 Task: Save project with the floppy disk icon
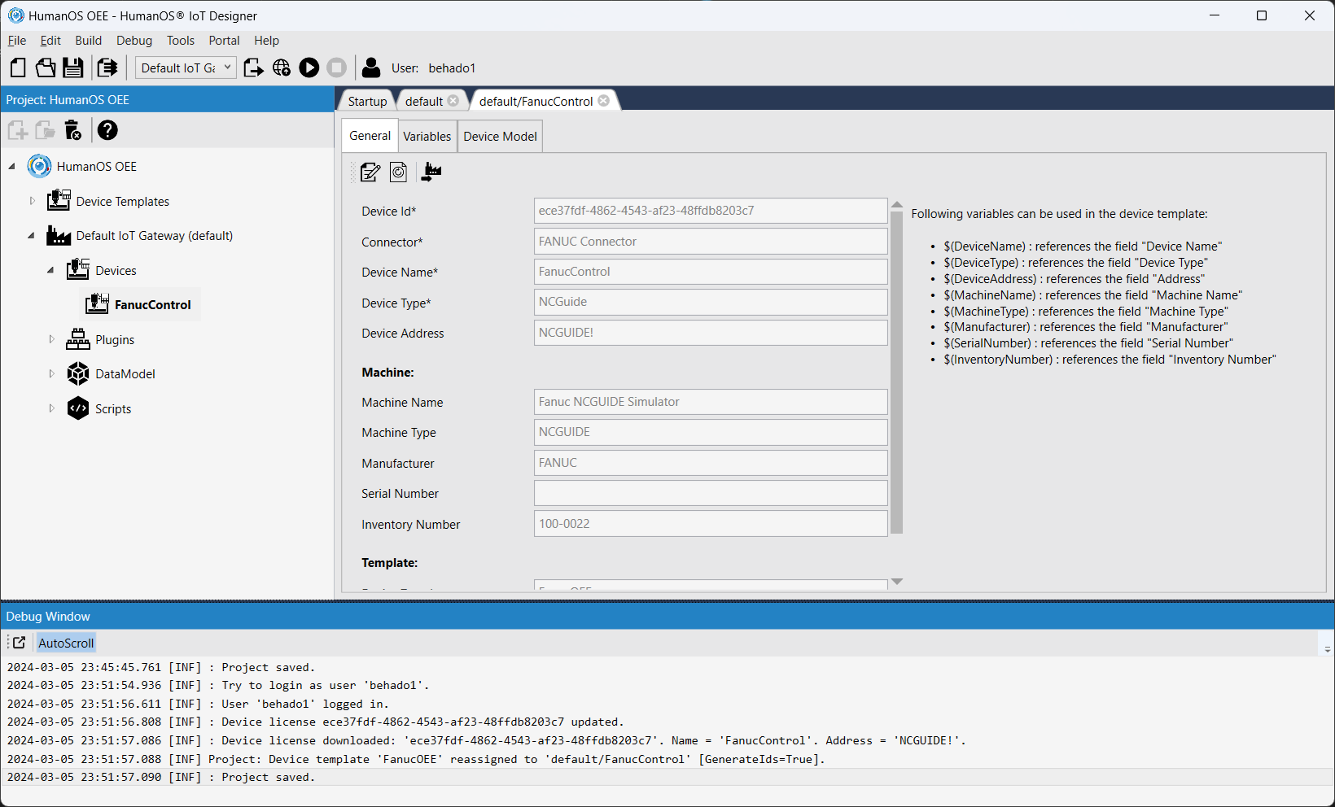click(x=73, y=68)
